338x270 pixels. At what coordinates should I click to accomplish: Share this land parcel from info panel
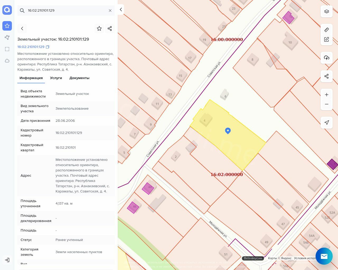(110, 28)
